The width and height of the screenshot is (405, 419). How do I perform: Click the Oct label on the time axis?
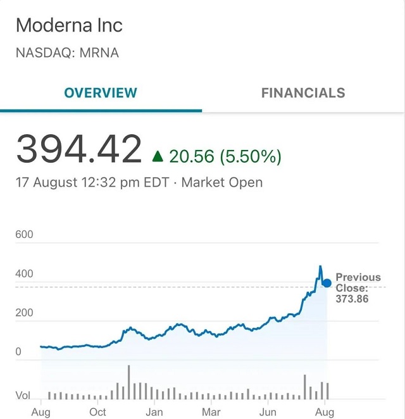(x=97, y=411)
